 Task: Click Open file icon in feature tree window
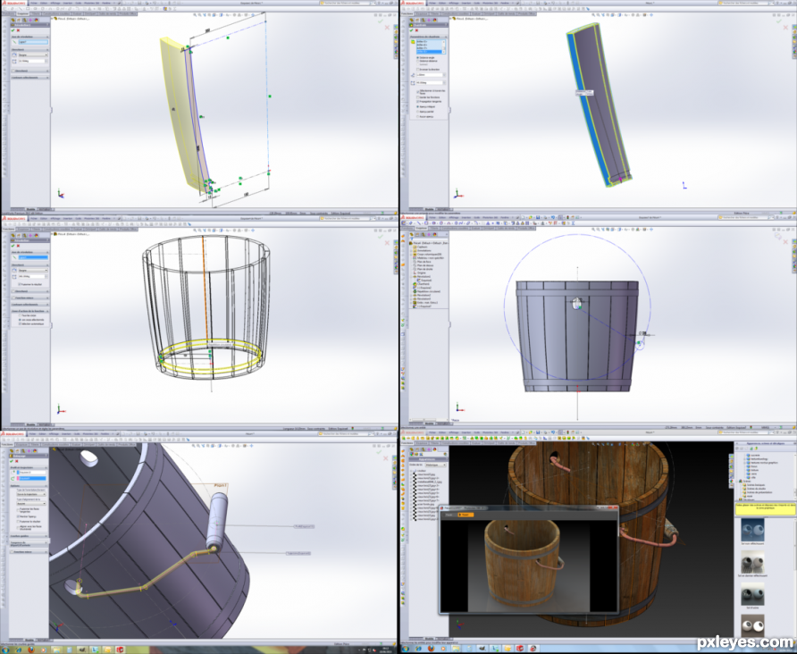[x=531, y=217]
